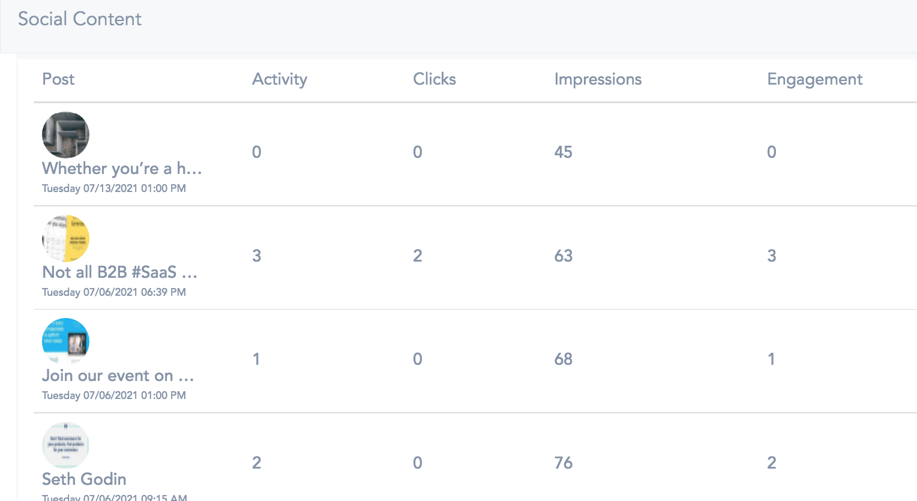Image resolution: width=917 pixels, height=501 pixels.
Task: Open the 'Not all B2B #SaaS' post thumbnail
Action: [65, 238]
